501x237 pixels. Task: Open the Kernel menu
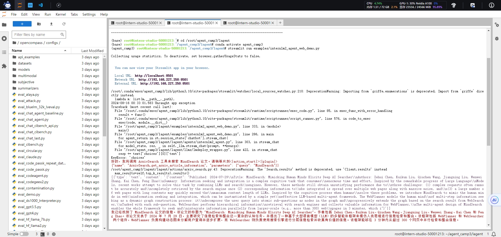click(61, 14)
